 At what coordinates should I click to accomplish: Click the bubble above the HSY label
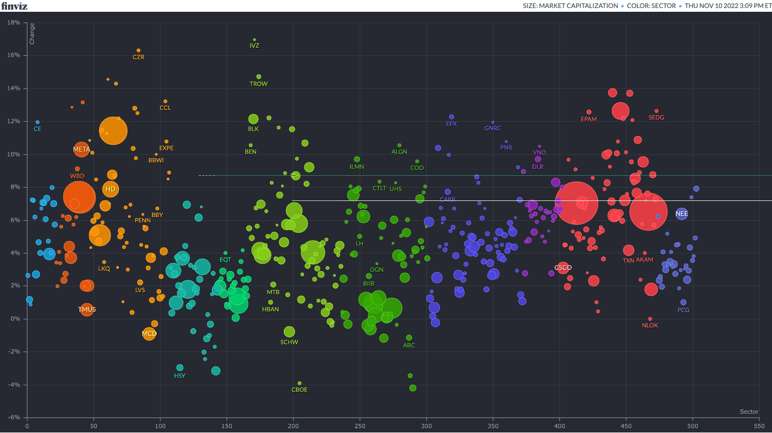coord(180,368)
